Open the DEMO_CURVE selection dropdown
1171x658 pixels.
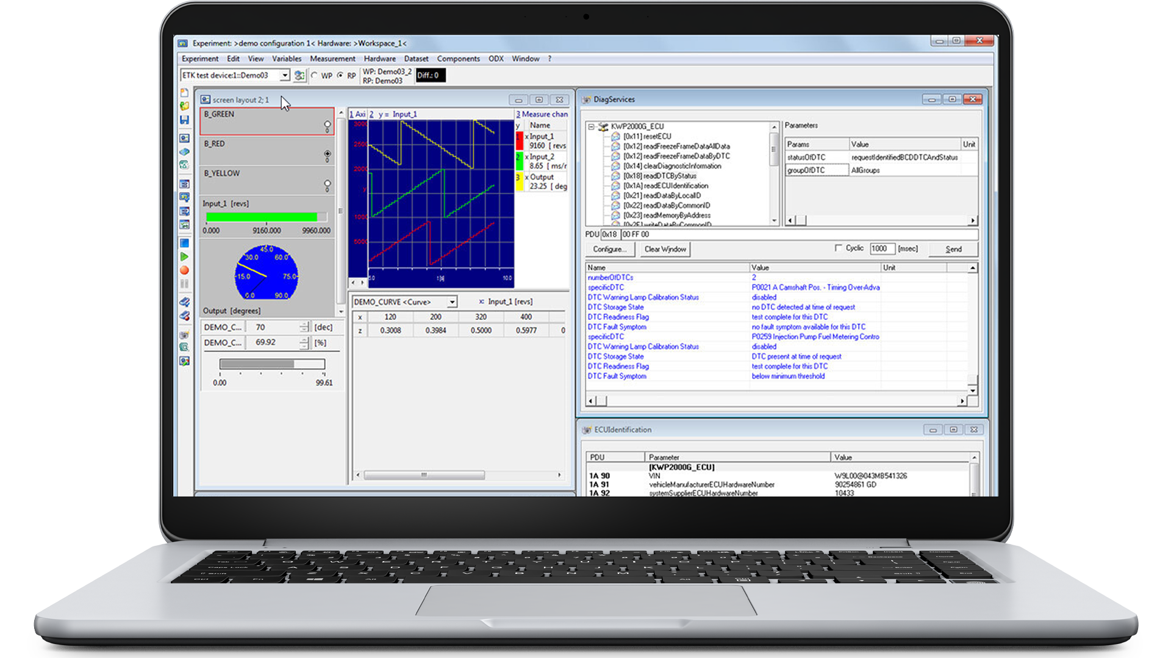click(452, 302)
